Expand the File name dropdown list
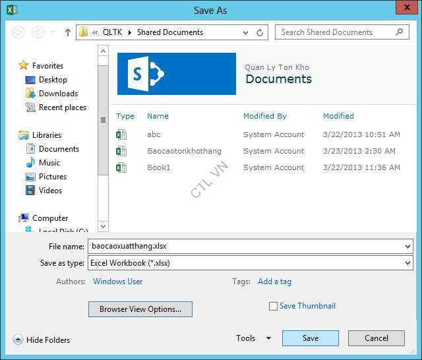This screenshot has height=360, width=422. tap(408, 246)
